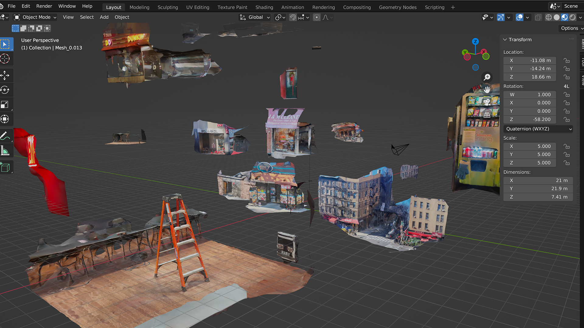
Task: Open the Object menu in header
Action: pos(122,17)
